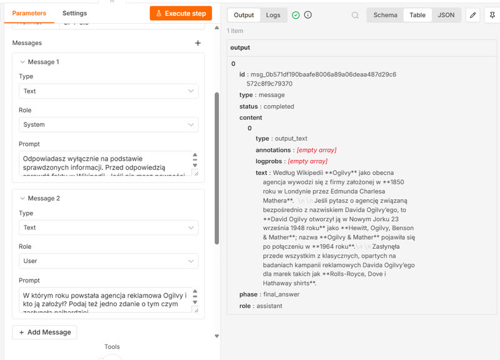Open the Output tab
The height and width of the screenshot is (360, 500).
pos(244,15)
